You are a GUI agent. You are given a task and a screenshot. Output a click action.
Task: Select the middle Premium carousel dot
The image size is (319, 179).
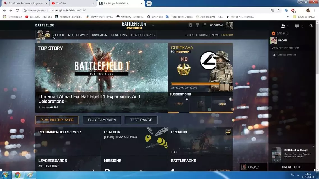(x=174, y=152)
